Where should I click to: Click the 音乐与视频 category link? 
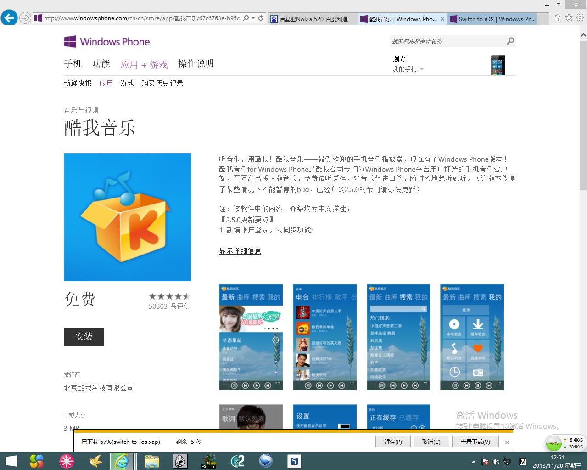pos(81,110)
